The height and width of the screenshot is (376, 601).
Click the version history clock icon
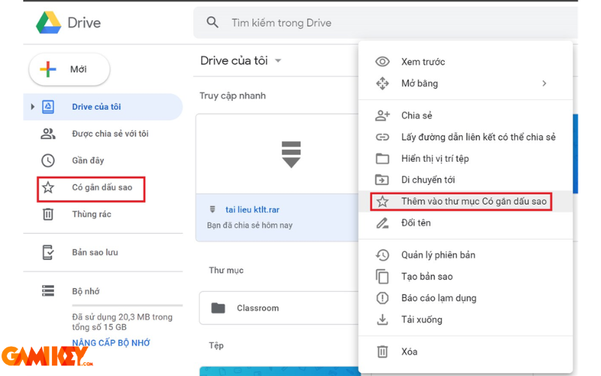click(x=382, y=255)
